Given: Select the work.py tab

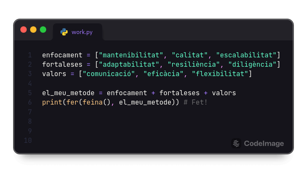Looking at the screenshot, I should tap(78, 32).
